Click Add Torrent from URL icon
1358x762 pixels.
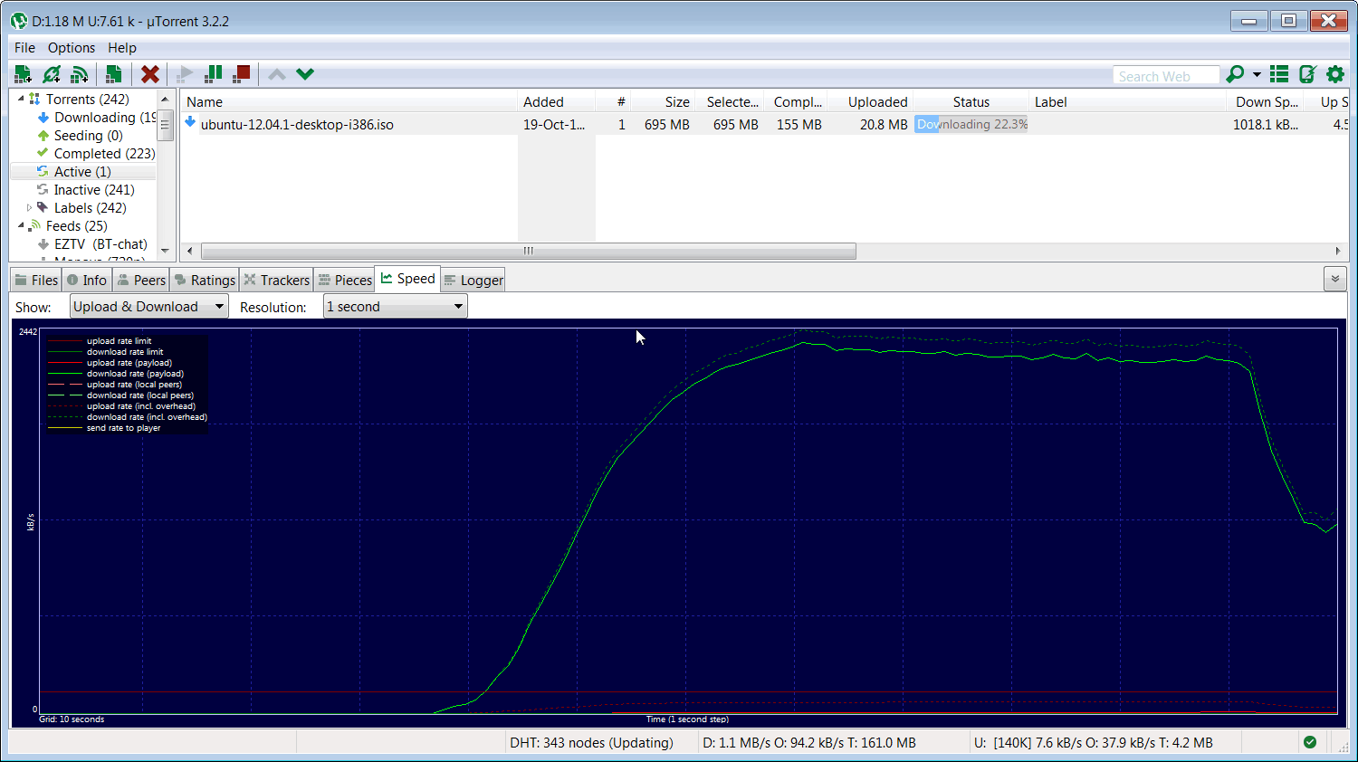coord(52,74)
